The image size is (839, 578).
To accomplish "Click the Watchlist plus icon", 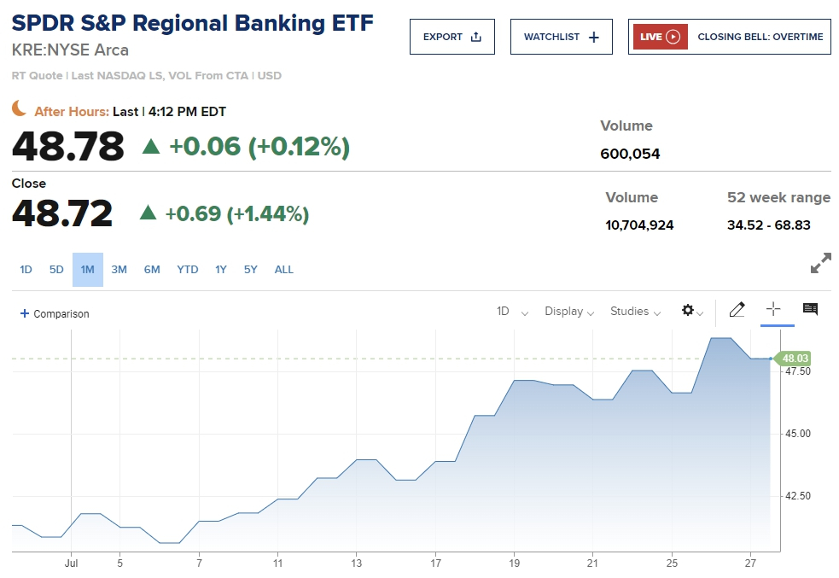I will point(594,37).
